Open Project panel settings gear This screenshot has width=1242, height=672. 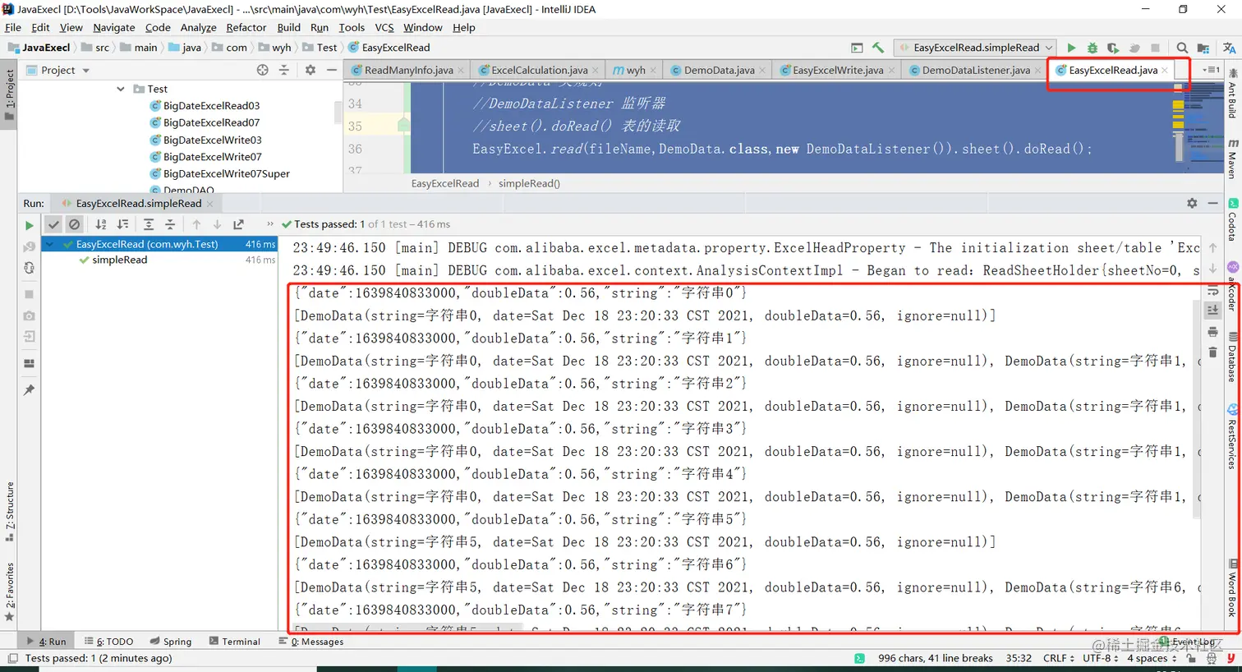pyautogui.click(x=310, y=70)
